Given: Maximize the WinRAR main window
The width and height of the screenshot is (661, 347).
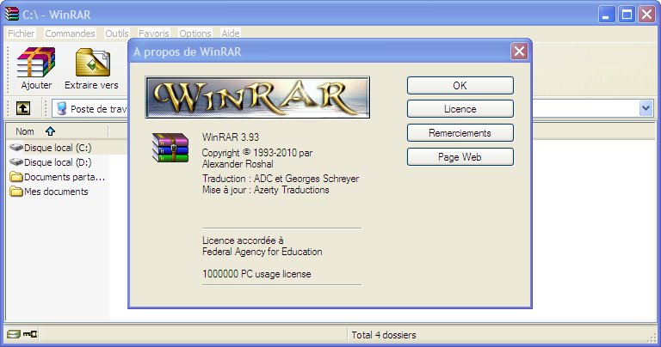Looking at the screenshot, I should (627, 15).
